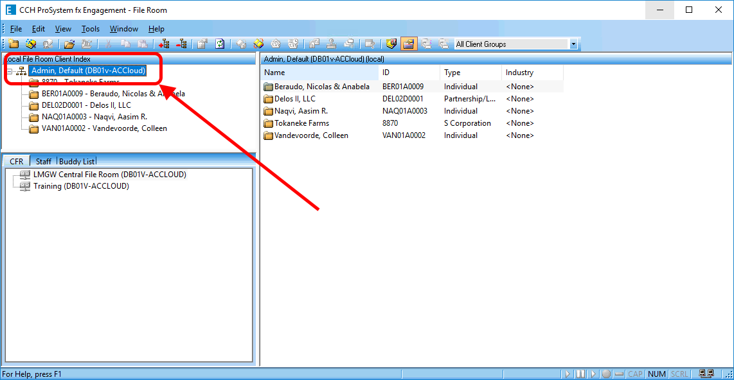Image resolution: width=734 pixels, height=380 pixels.
Task: Click the highlighted active view toolbar icon
Action: click(x=409, y=44)
